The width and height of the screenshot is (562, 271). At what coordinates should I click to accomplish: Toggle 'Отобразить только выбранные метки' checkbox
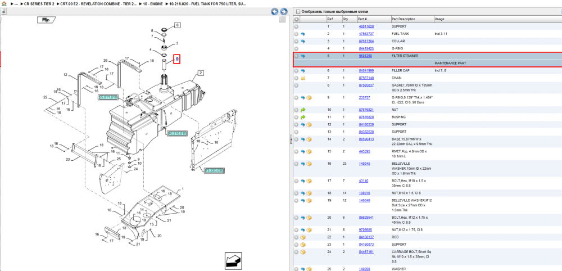click(298, 11)
